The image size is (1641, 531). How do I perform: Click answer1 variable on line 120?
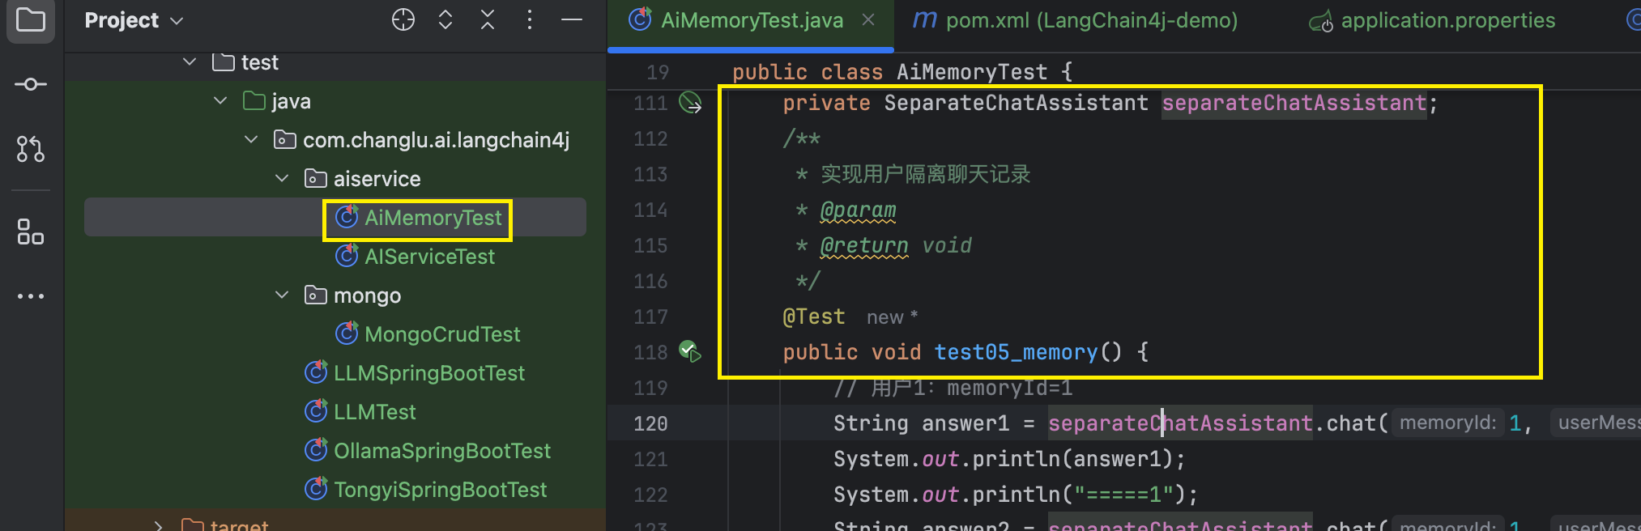[x=965, y=423]
